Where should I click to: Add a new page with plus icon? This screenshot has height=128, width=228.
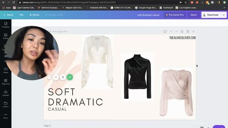[193, 32]
